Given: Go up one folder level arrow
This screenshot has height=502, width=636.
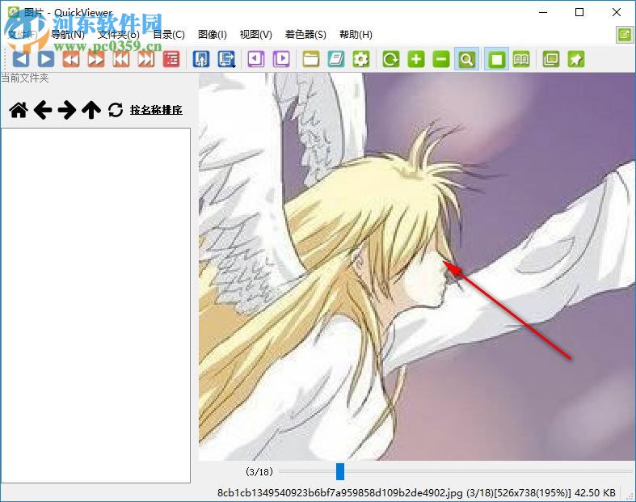Looking at the screenshot, I should 91,110.
